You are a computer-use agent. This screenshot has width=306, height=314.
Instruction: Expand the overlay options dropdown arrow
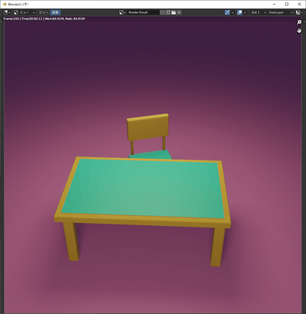(245, 12)
